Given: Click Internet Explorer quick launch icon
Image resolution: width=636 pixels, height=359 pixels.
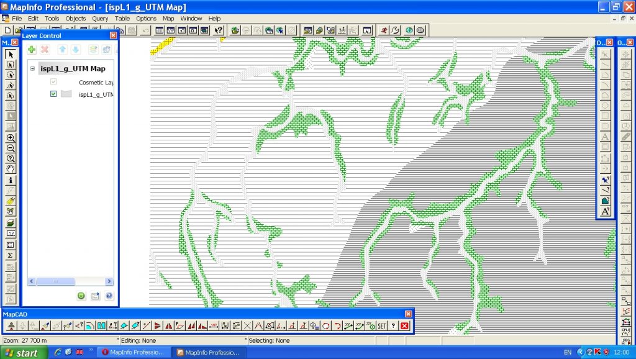Looking at the screenshot, I should [58, 352].
